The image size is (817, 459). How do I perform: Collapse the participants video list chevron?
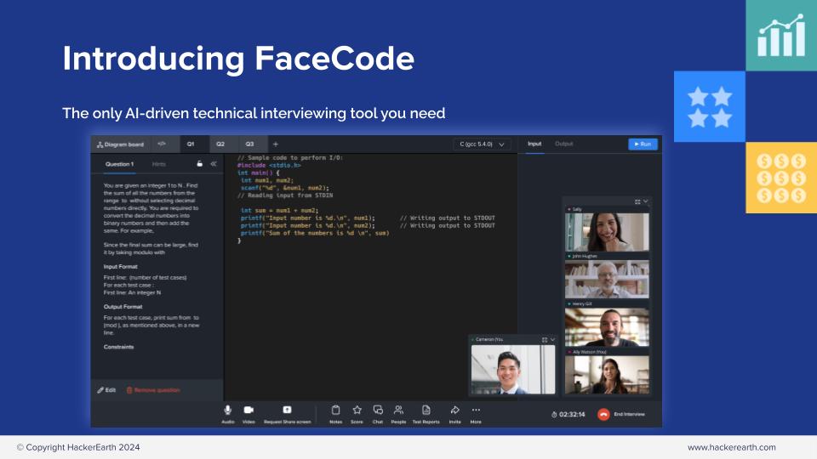click(646, 201)
